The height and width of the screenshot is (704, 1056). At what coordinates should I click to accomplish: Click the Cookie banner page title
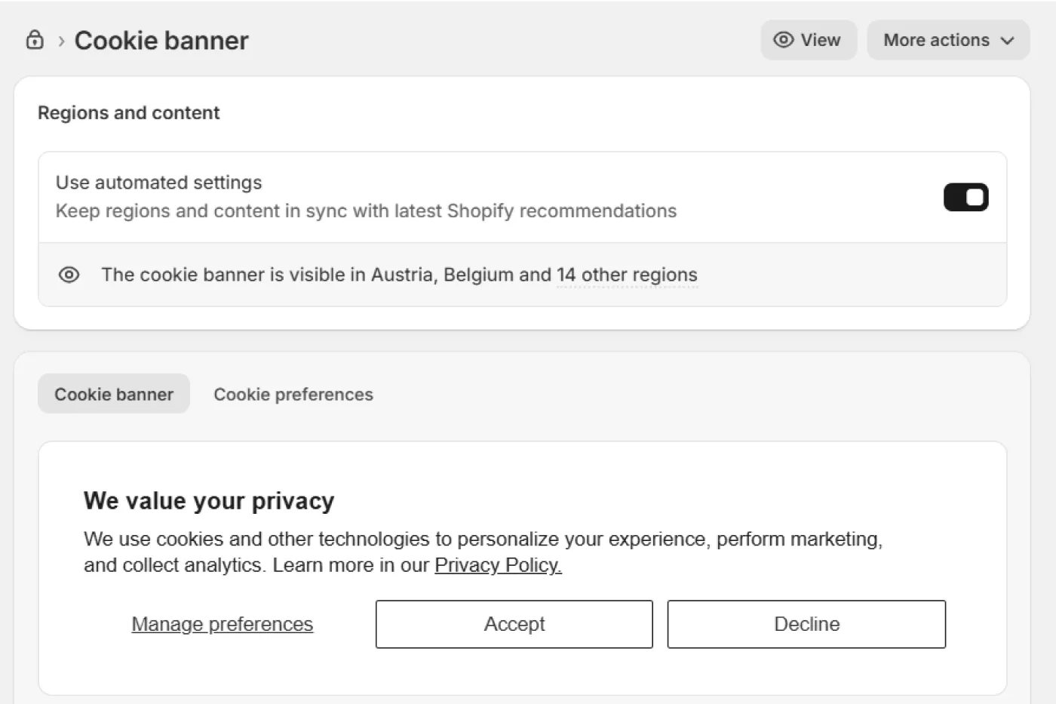point(161,41)
